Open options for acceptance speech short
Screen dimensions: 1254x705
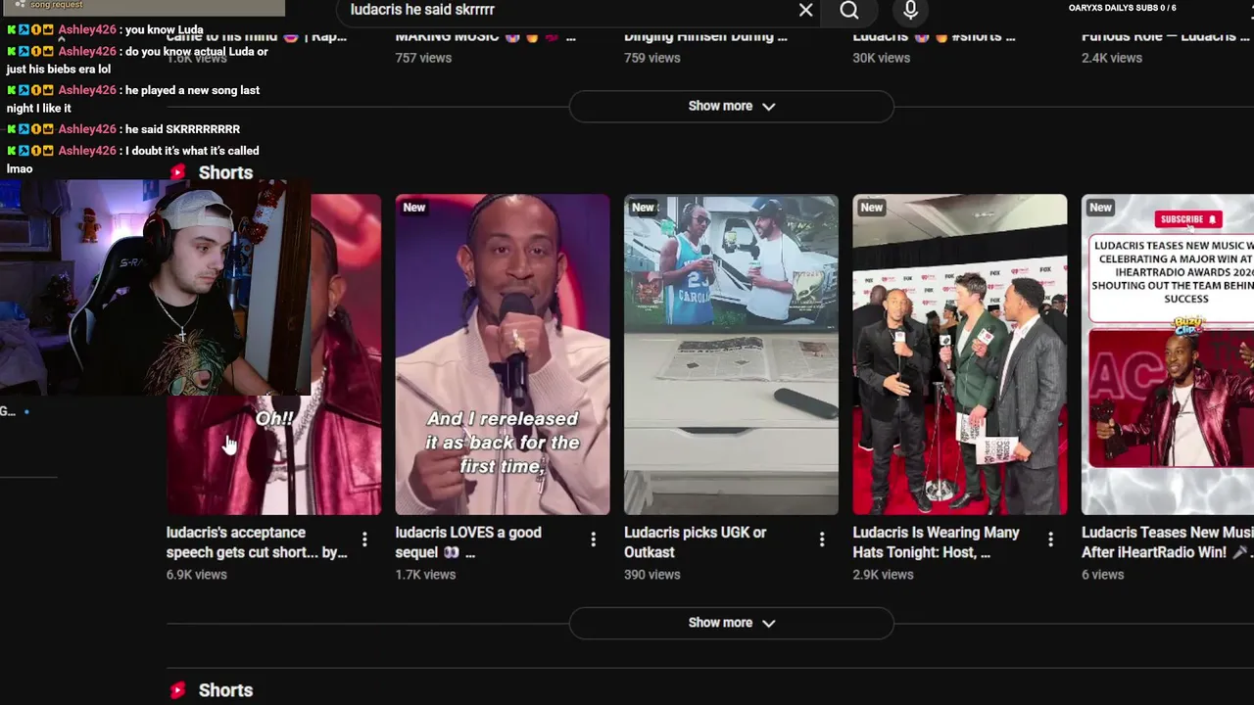[x=364, y=540]
